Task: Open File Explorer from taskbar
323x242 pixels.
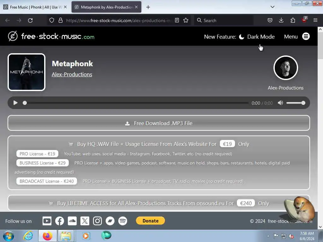Action: (x=66, y=236)
